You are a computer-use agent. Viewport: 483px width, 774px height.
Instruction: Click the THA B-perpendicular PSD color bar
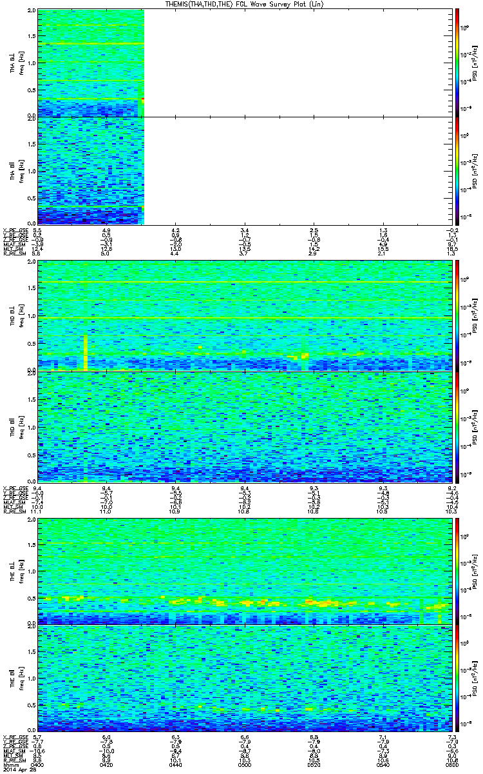[457, 63]
